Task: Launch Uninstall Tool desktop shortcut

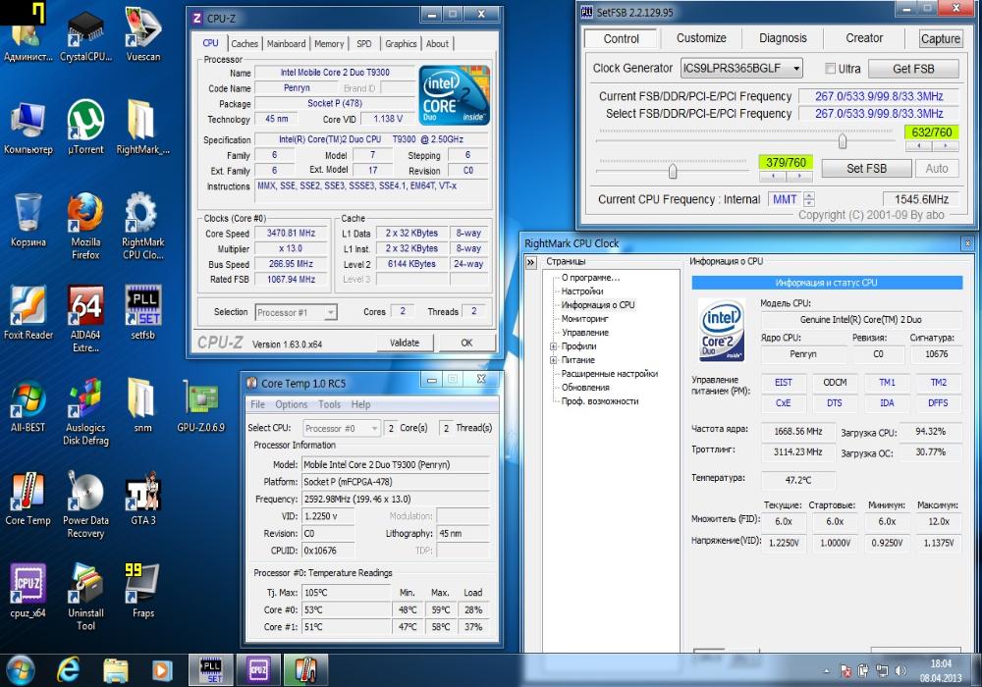Action: 85,597
